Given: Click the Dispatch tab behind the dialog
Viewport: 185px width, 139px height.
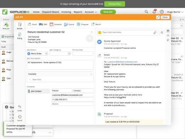Looking at the screenshot, I should [8, 37].
